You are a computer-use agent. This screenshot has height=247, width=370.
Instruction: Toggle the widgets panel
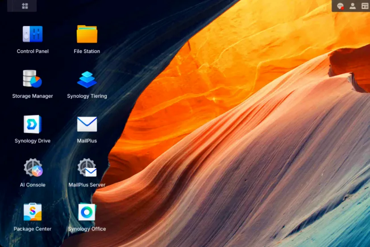[365, 6]
